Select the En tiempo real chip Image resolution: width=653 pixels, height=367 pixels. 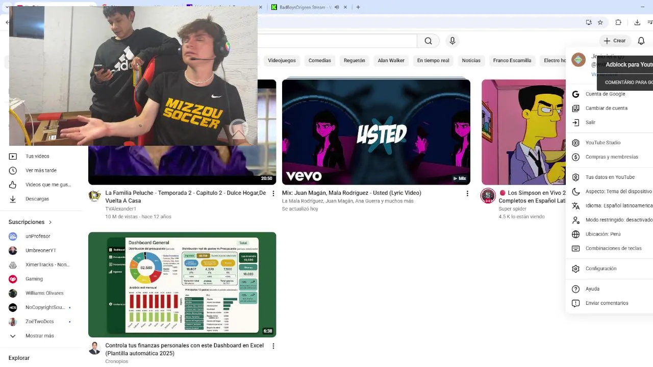433,60
